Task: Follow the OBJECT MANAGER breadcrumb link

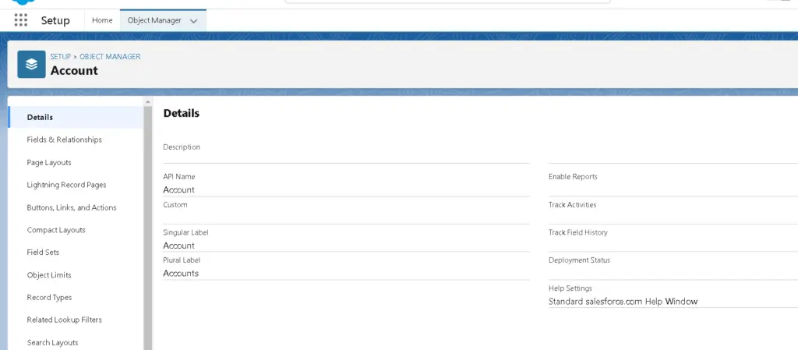Action: [110, 57]
